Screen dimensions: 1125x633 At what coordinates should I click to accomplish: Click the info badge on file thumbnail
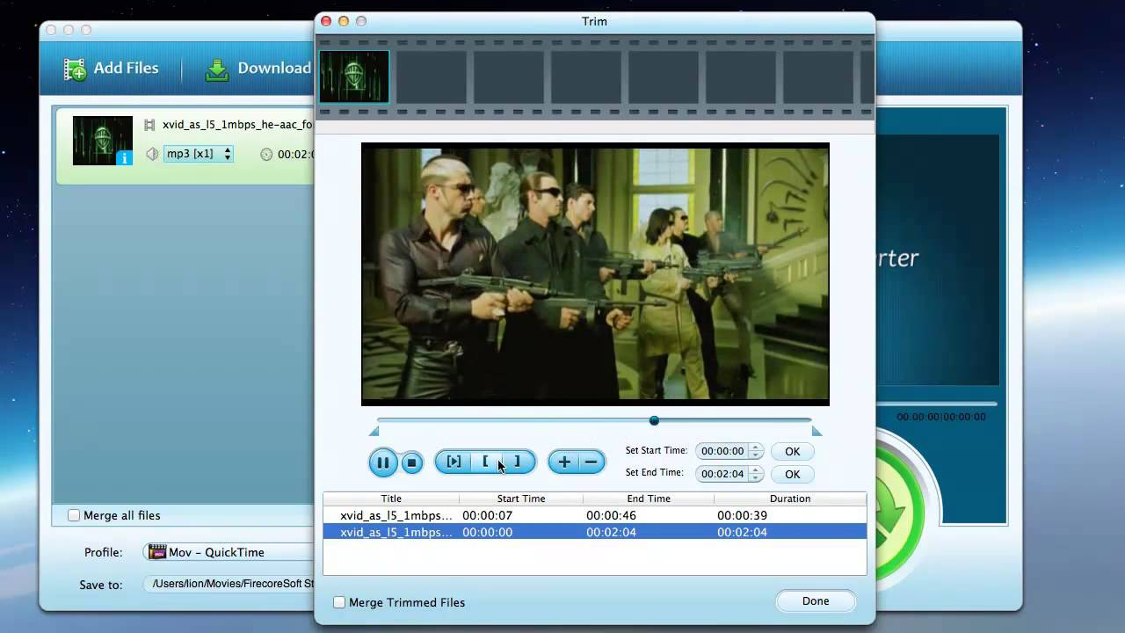tap(124, 157)
